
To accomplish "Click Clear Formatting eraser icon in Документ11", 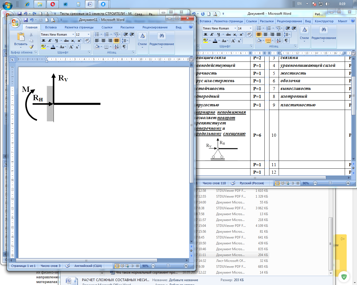I will click(x=87, y=41).
